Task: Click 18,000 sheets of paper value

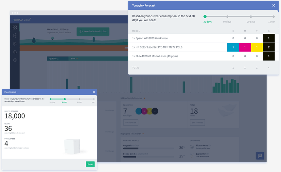Action: 15,116
